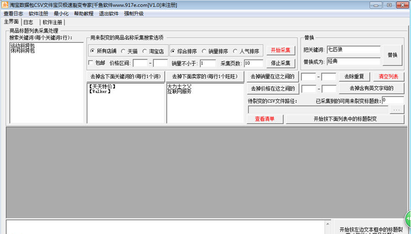Viewport: 411px width, 234px height.
Task: Select the 所有店铺 radio button
Action: pyautogui.click(x=92, y=51)
